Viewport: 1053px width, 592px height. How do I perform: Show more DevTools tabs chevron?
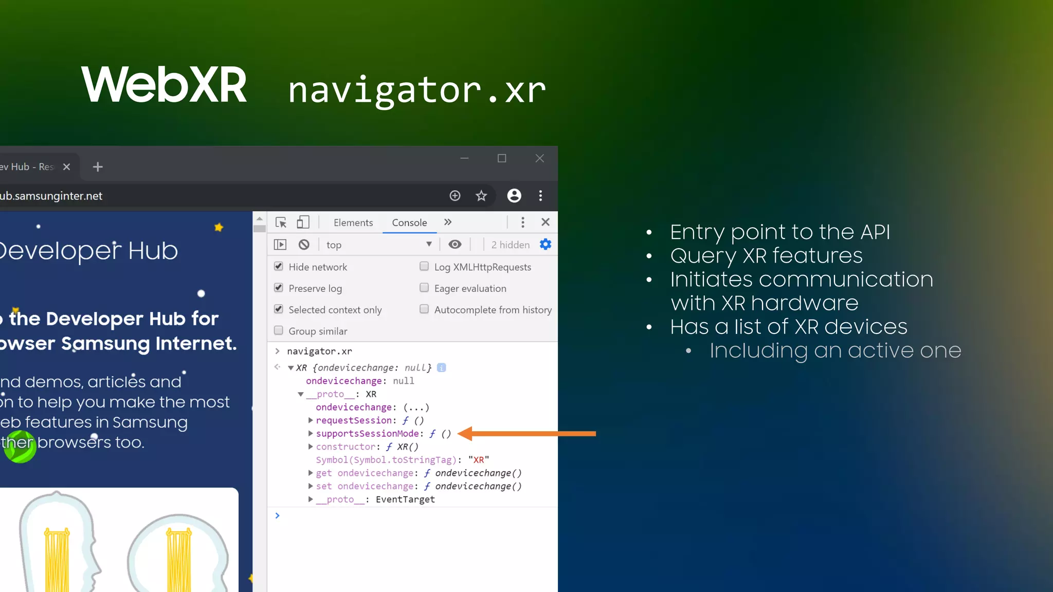(x=448, y=222)
